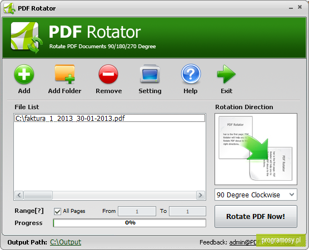Click the red Remove icon

point(108,74)
